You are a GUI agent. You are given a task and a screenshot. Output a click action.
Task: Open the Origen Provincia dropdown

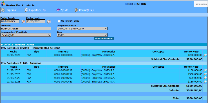(82, 28)
